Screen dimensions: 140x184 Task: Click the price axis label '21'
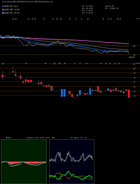pyautogui.click(x=134, y=64)
